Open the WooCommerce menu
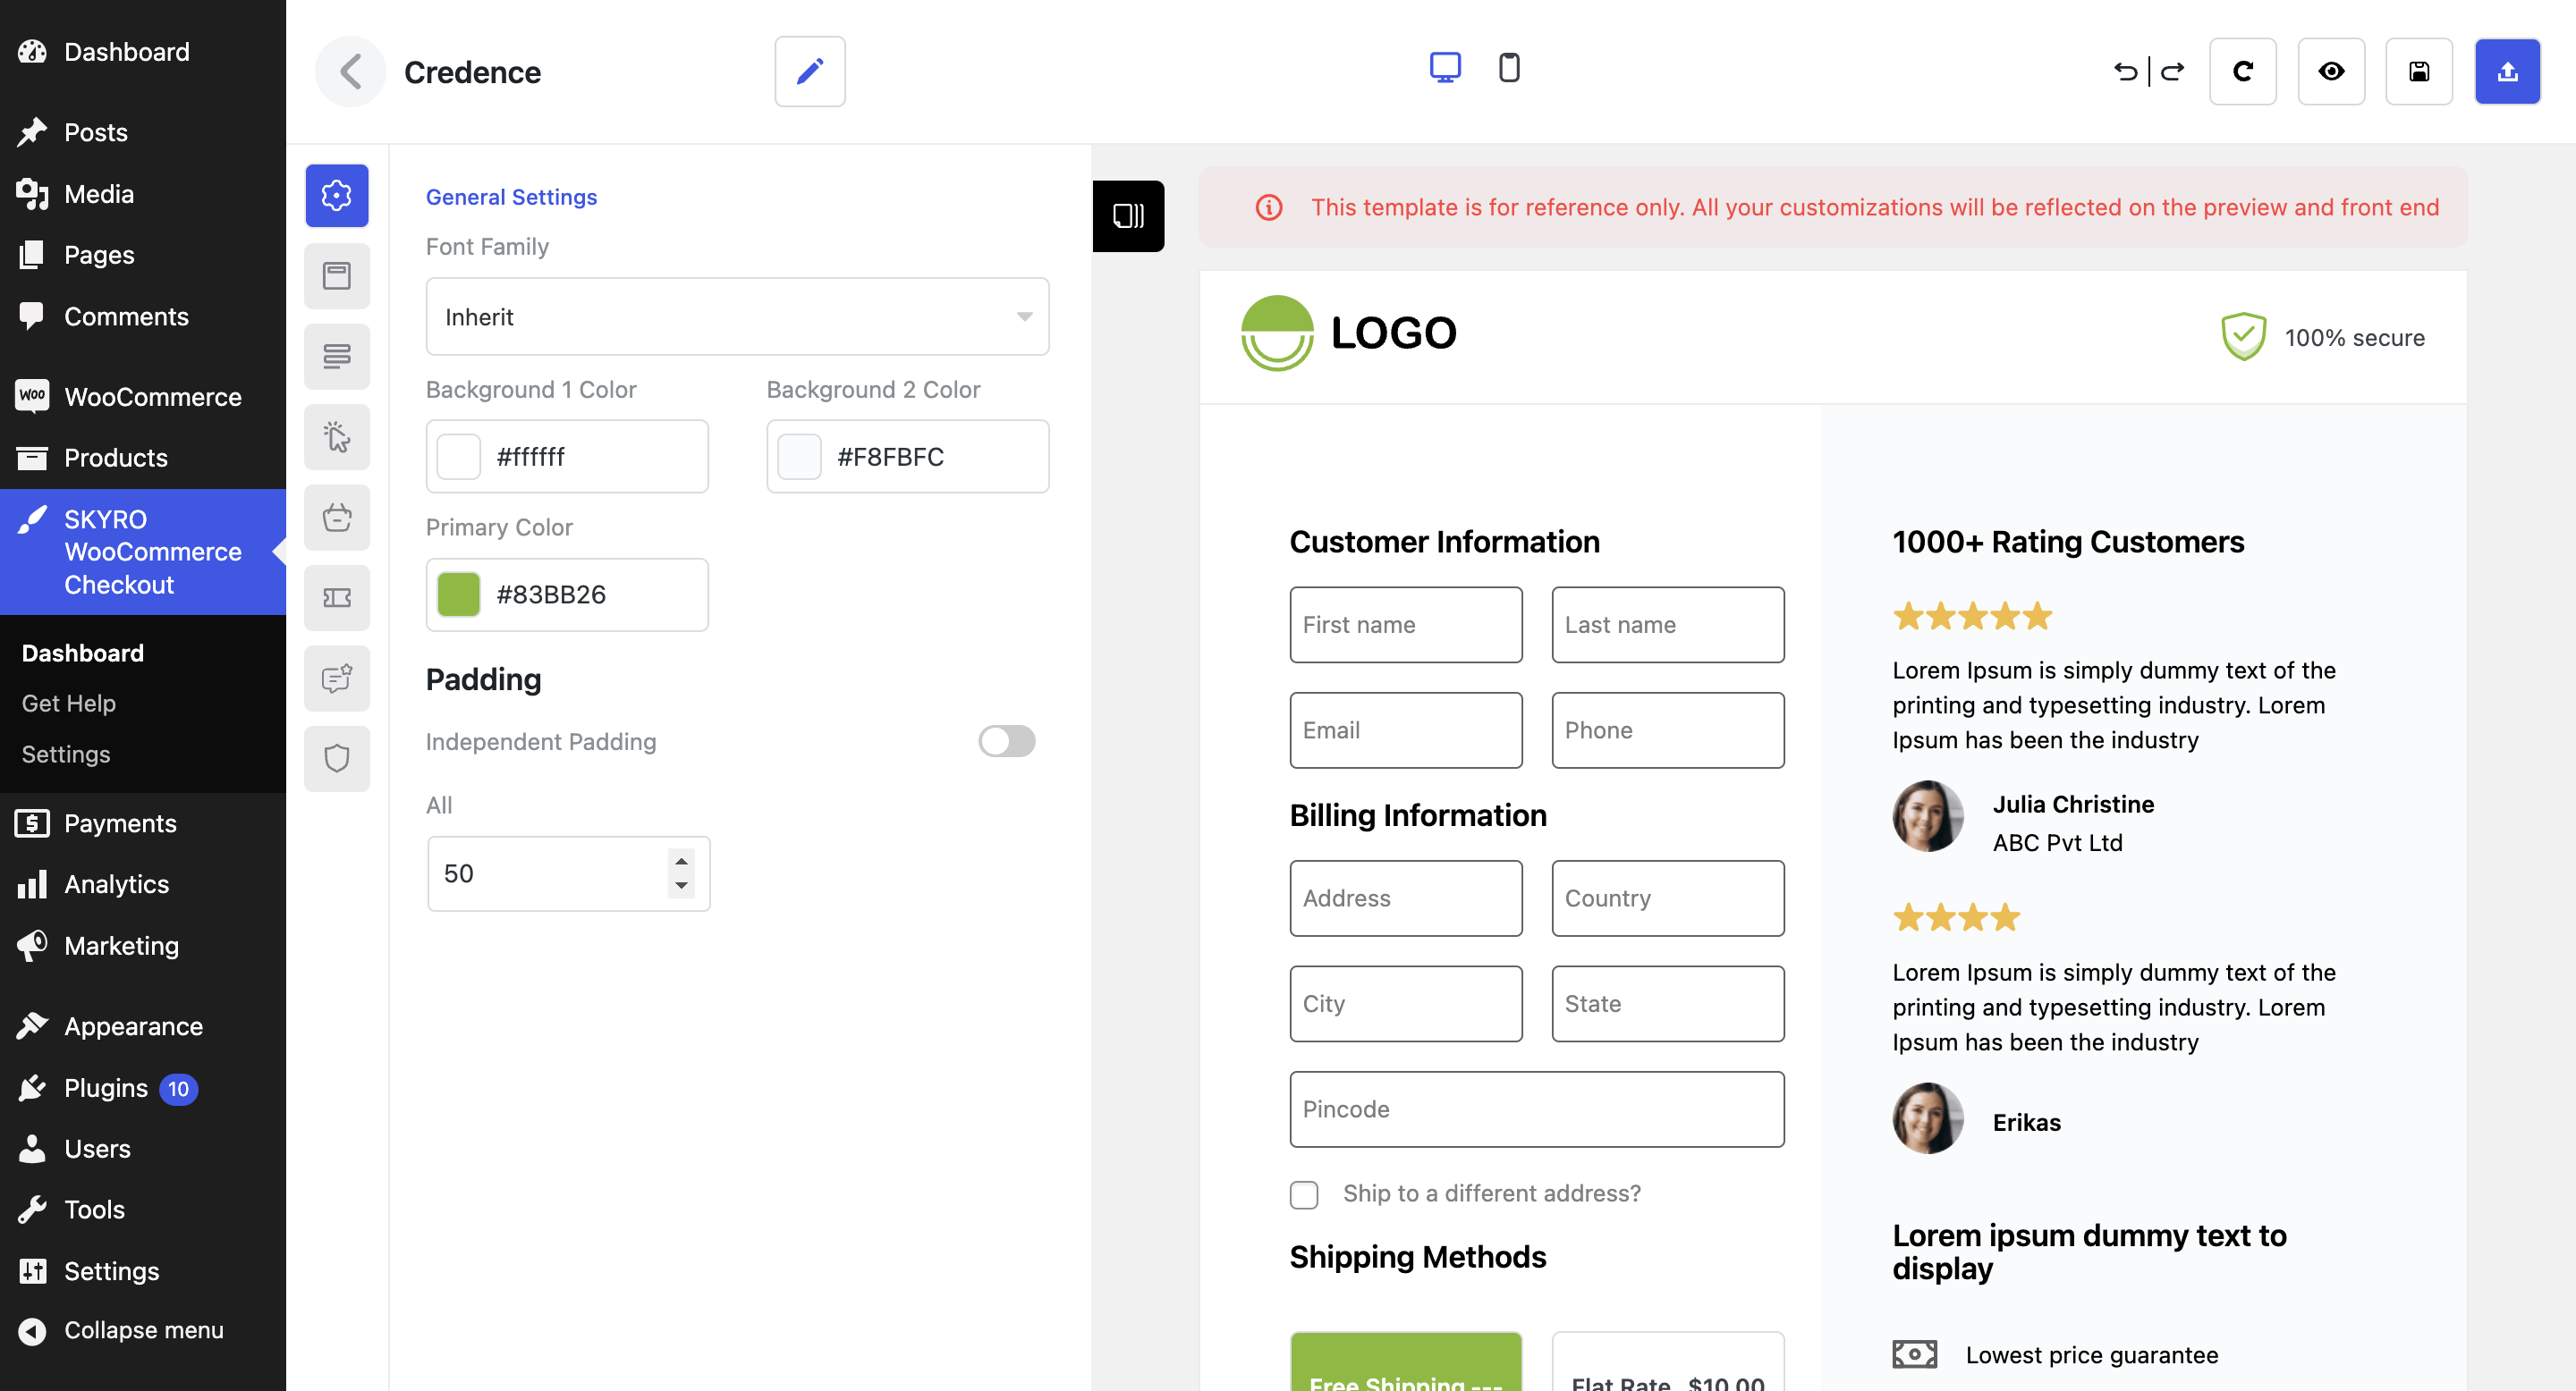 coord(143,397)
